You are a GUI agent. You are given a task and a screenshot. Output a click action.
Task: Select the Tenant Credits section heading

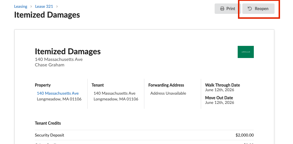coord(48,123)
